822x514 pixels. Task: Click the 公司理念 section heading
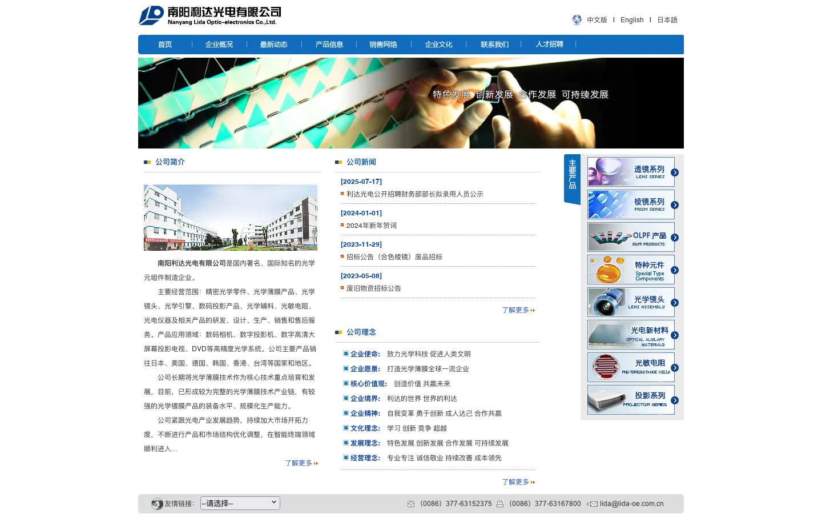361,332
